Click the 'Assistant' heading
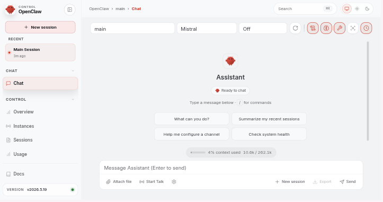The image size is (383, 202). (x=230, y=77)
